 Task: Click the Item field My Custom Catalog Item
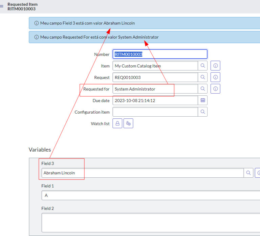coord(155,66)
